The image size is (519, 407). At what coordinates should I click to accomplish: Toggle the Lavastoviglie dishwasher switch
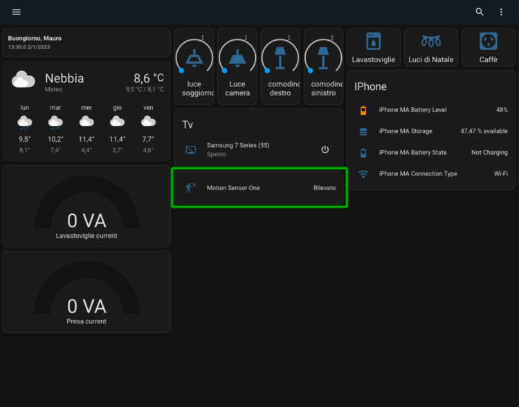pyautogui.click(x=373, y=41)
